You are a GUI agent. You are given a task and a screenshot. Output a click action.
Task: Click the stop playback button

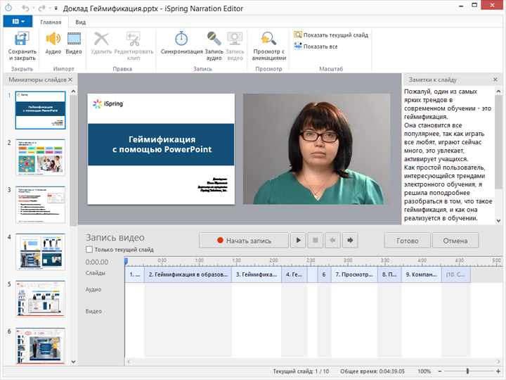[316, 241]
